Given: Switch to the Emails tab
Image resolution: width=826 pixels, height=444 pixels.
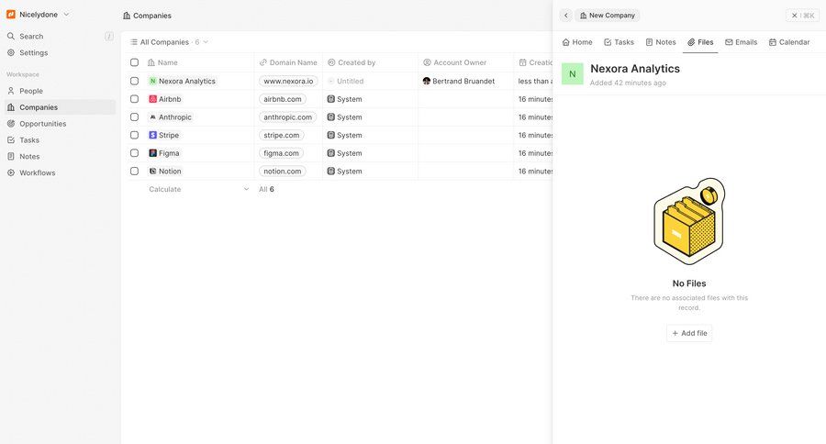Looking at the screenshot, I should 742,42.
